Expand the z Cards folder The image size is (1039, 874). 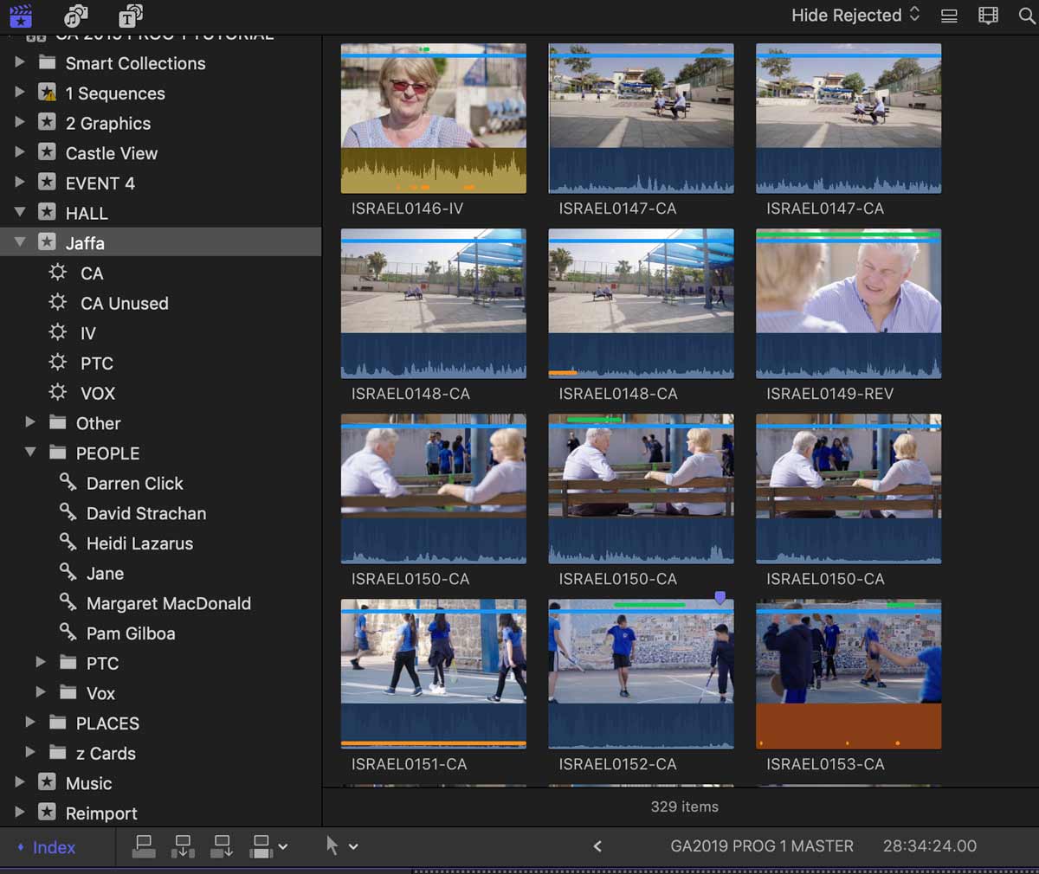point(30,753)
